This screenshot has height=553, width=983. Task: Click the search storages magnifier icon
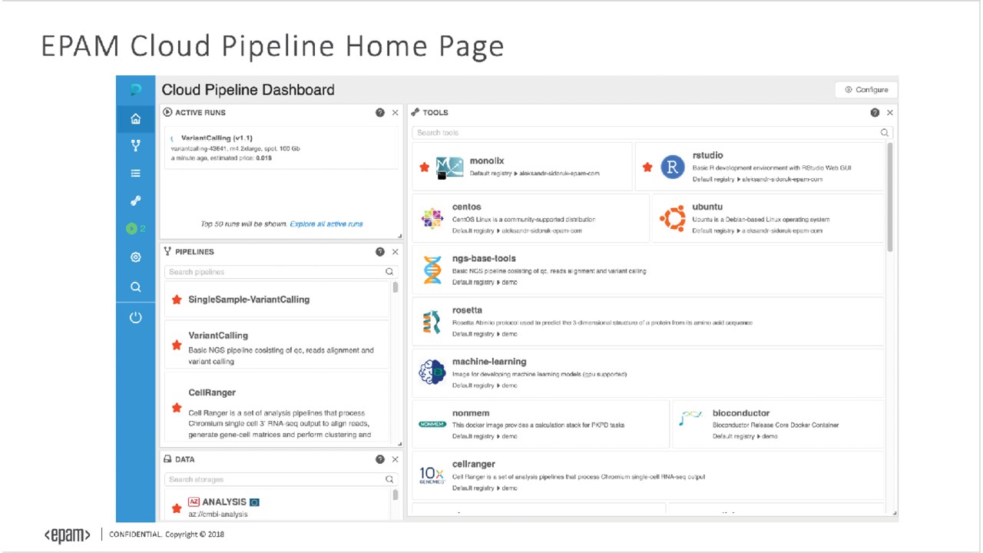coord(389,479)
